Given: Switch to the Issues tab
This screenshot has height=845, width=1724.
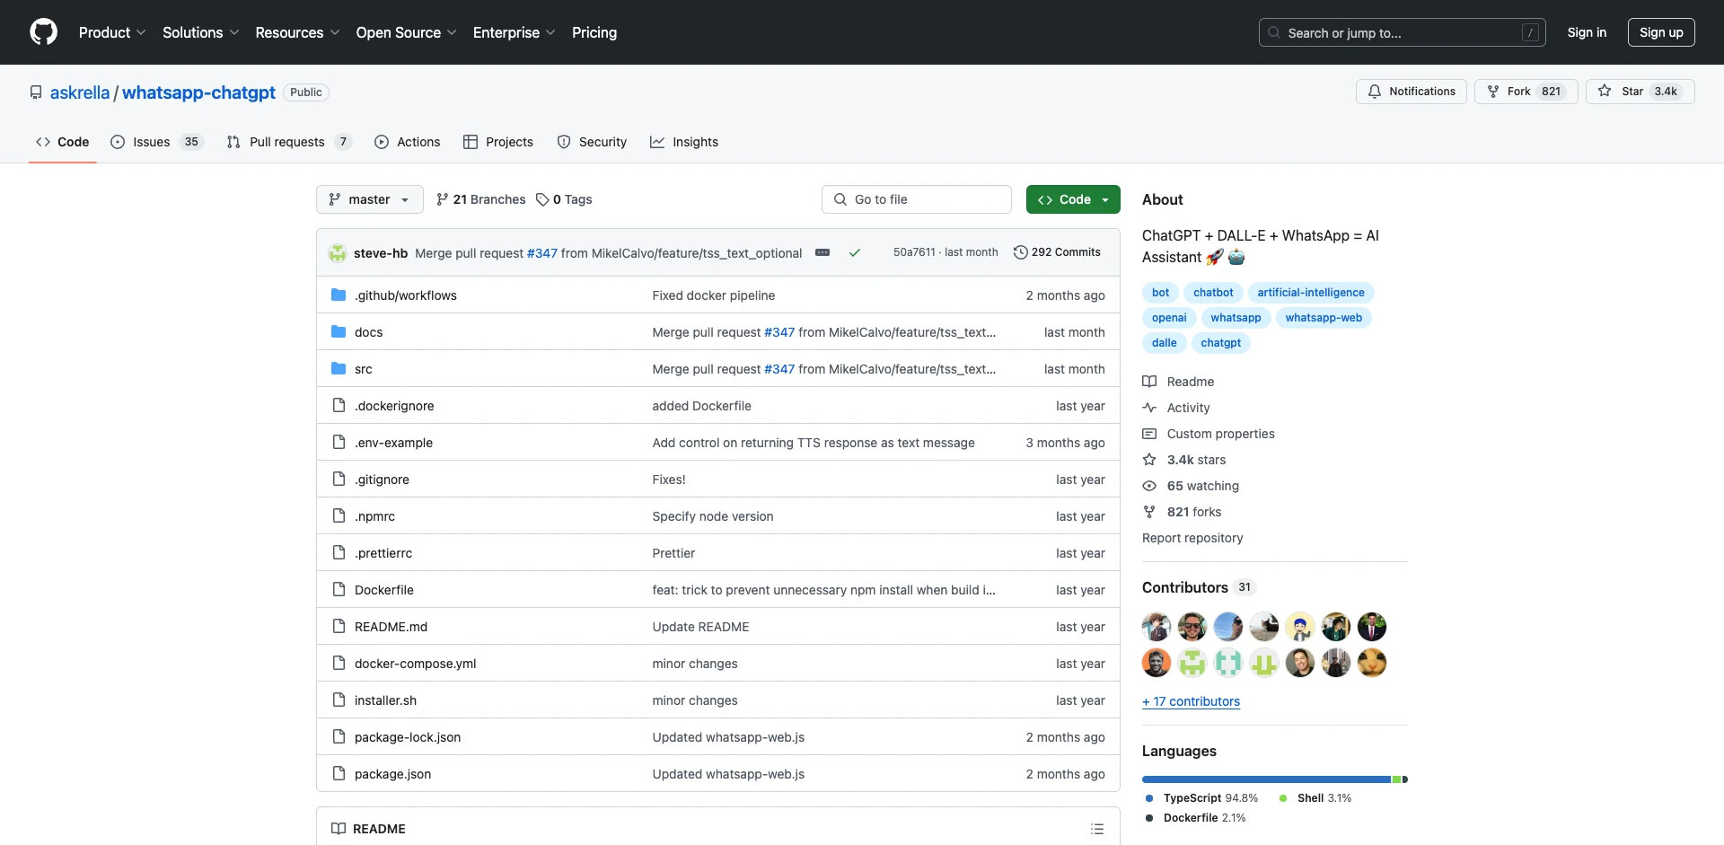Looking at the screenshot, I should [157, 142].
